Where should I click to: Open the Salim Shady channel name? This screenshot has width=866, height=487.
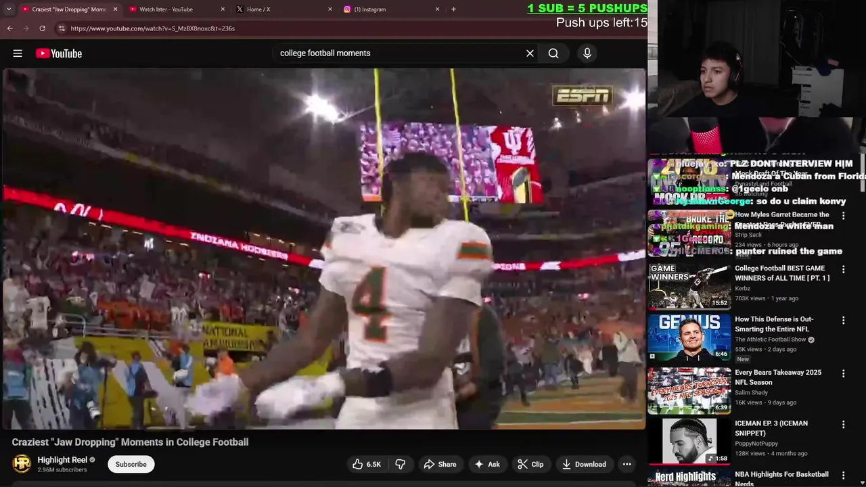(752, 392)
